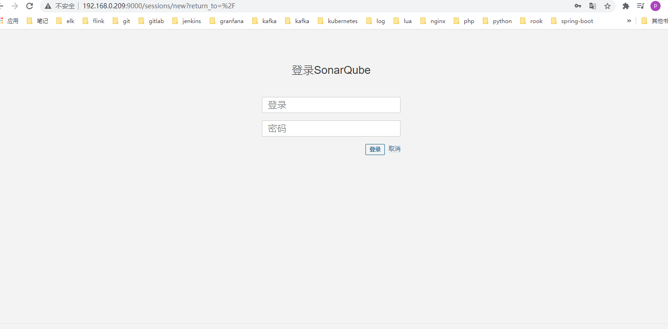Open the flink bookmark folder

tap(93, 21)
